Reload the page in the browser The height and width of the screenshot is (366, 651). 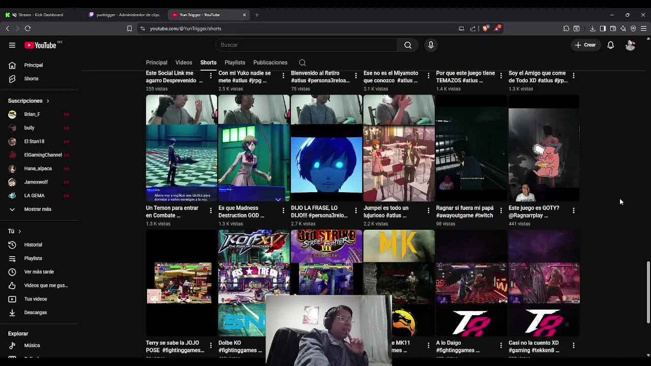[27, 28]
